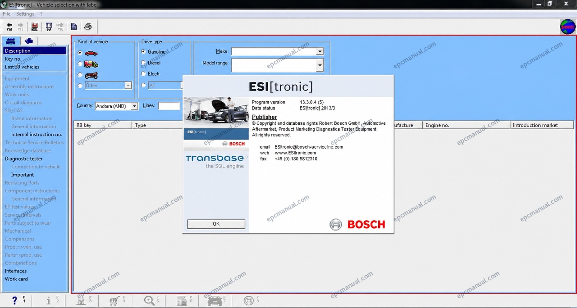Click the back arrow F11 toolbar icon
Viewport: 577px width, 308px height.
[x=9, y=27]
